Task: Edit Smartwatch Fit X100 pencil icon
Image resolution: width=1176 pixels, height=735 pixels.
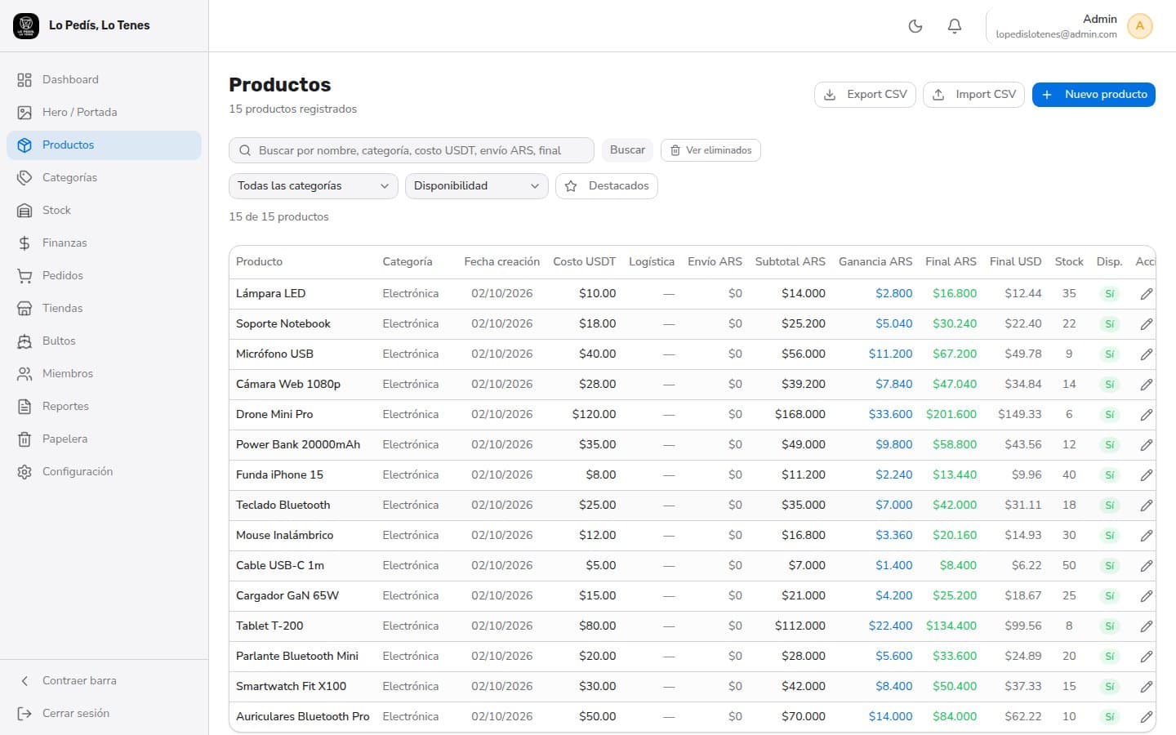Action: 1147,687
